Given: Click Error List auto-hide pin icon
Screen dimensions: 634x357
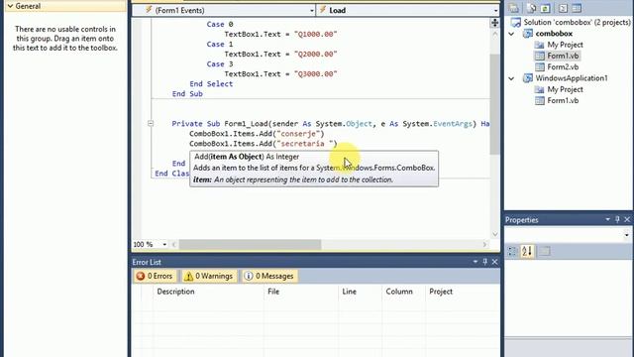Looking at the screenshot, I should (x=485, y=262).
